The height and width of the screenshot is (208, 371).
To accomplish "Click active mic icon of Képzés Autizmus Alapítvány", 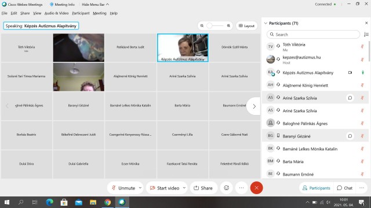I will point(362,72).
